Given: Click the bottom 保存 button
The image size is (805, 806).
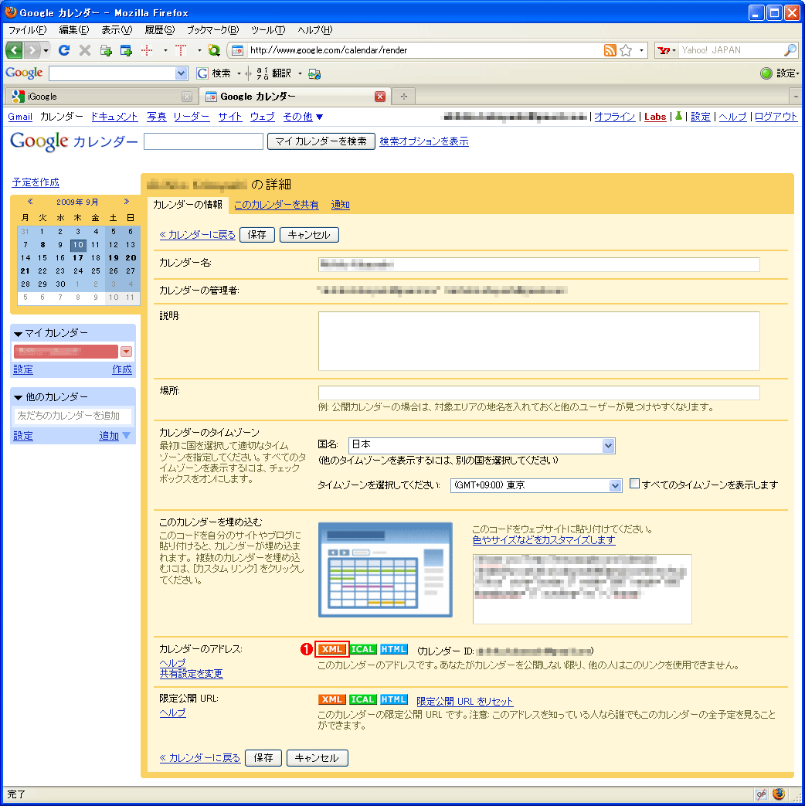Looking at the screenshot, I should click(x=263, y=757).
